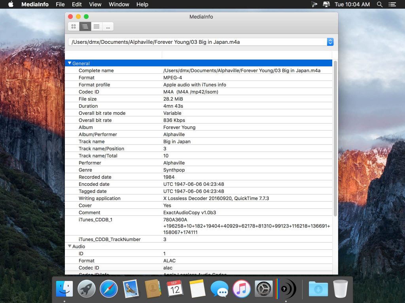405x303 pixels.
Task: Select the tree view mode button
Action: [85, 26]
